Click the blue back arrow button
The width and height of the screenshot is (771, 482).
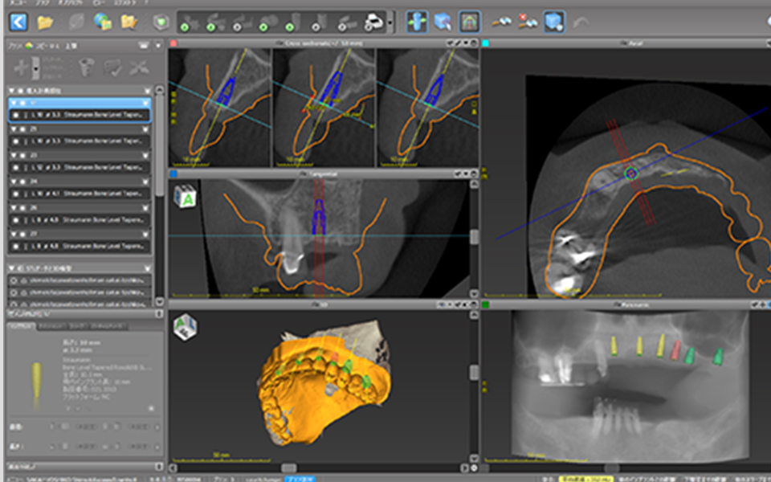[x=18, y=22]
